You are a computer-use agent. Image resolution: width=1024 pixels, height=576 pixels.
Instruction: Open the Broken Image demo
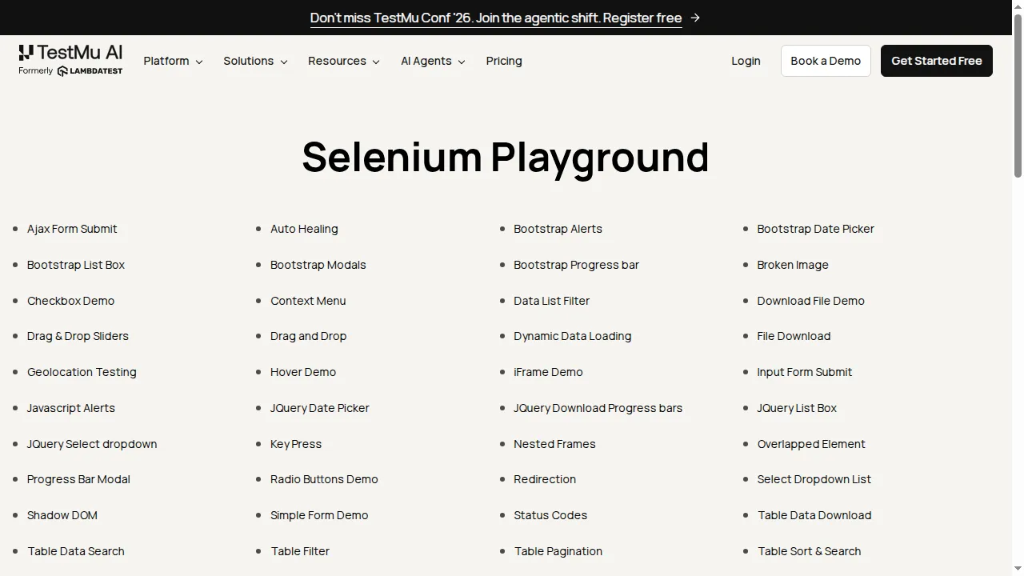(793, 265)
